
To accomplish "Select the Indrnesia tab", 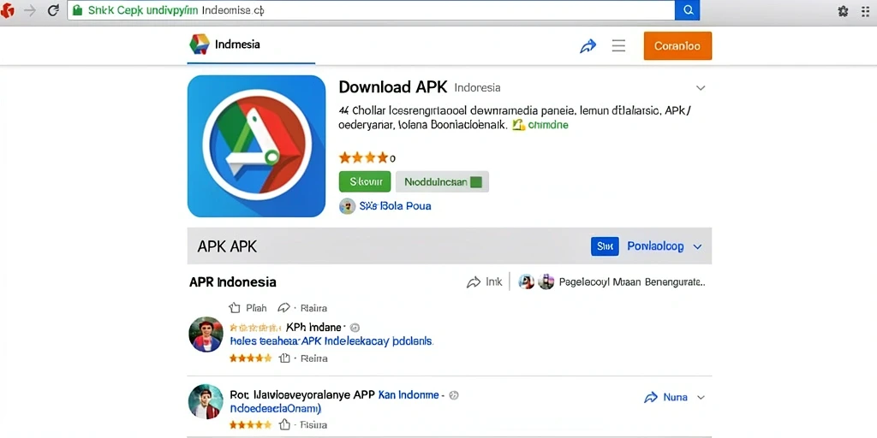I will pyautogui.click(x=252, y=44).
